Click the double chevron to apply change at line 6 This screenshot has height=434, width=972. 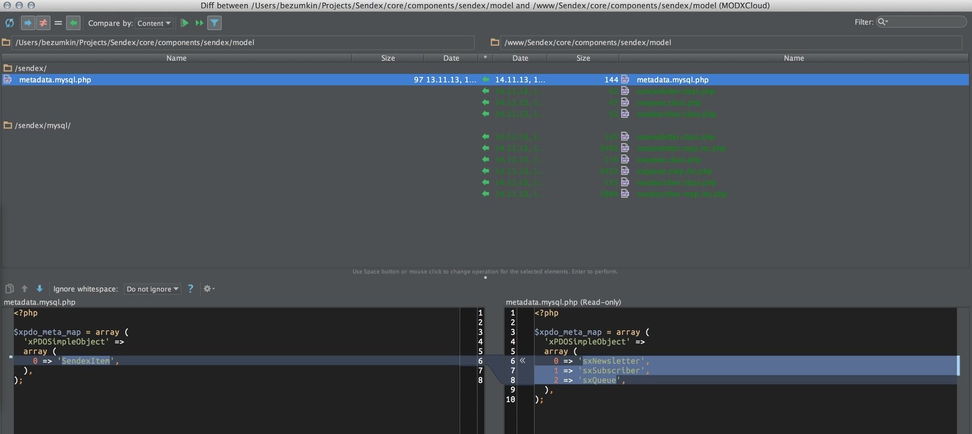coord(523,361)
